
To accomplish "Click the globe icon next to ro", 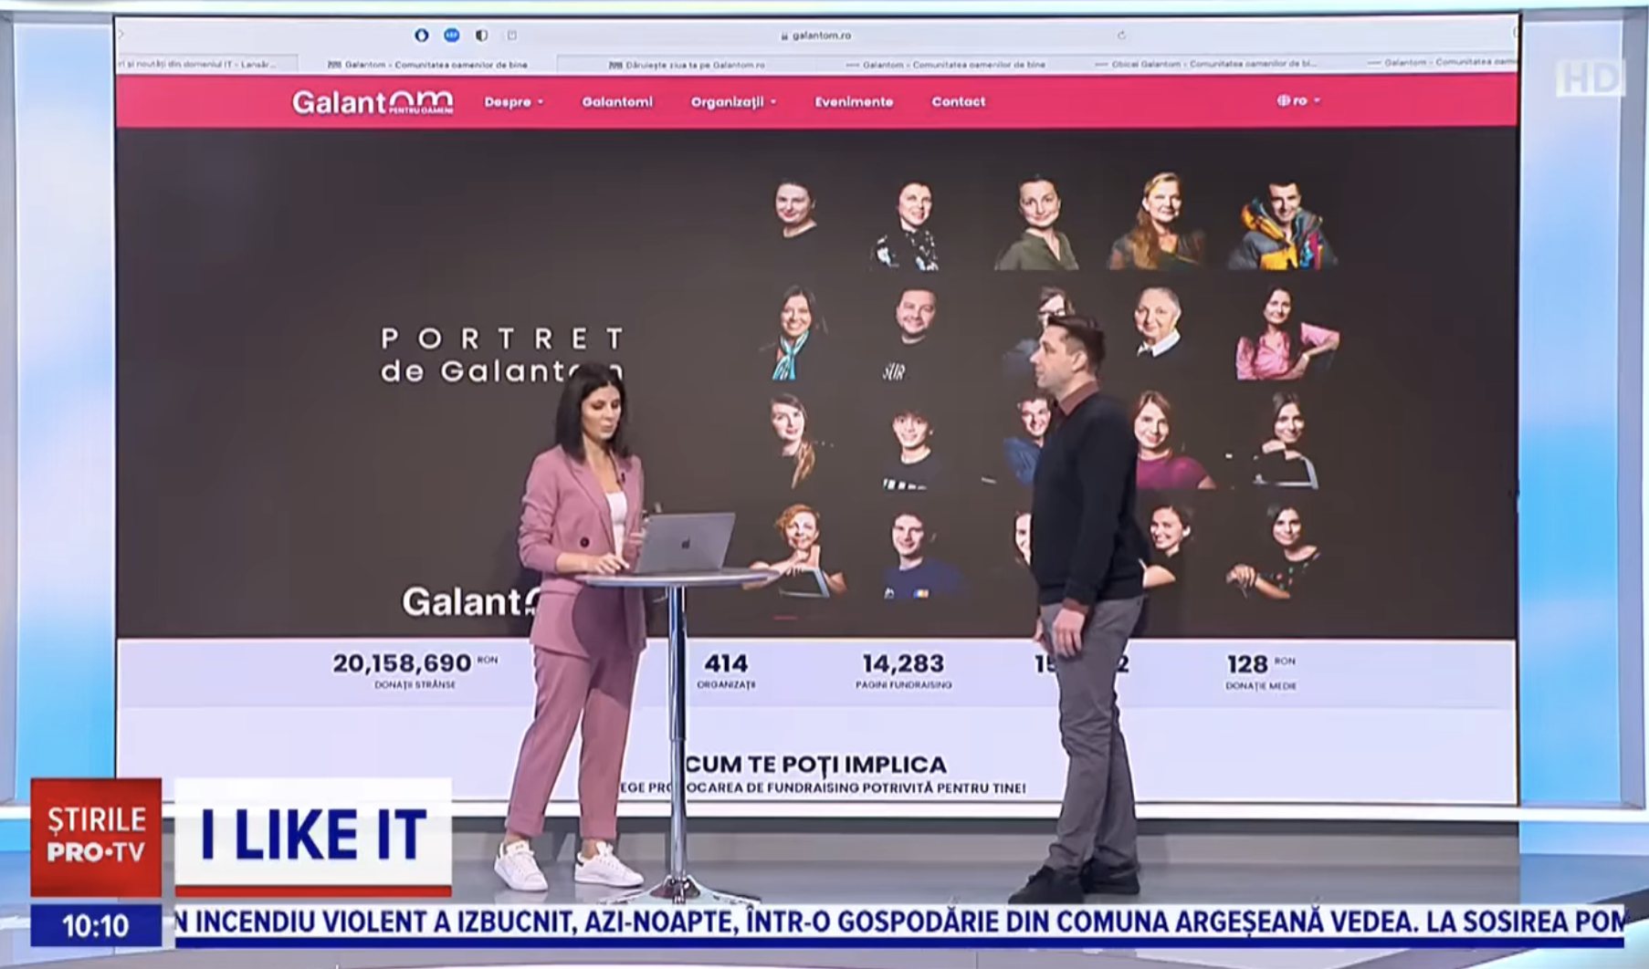I will 1283,100.
